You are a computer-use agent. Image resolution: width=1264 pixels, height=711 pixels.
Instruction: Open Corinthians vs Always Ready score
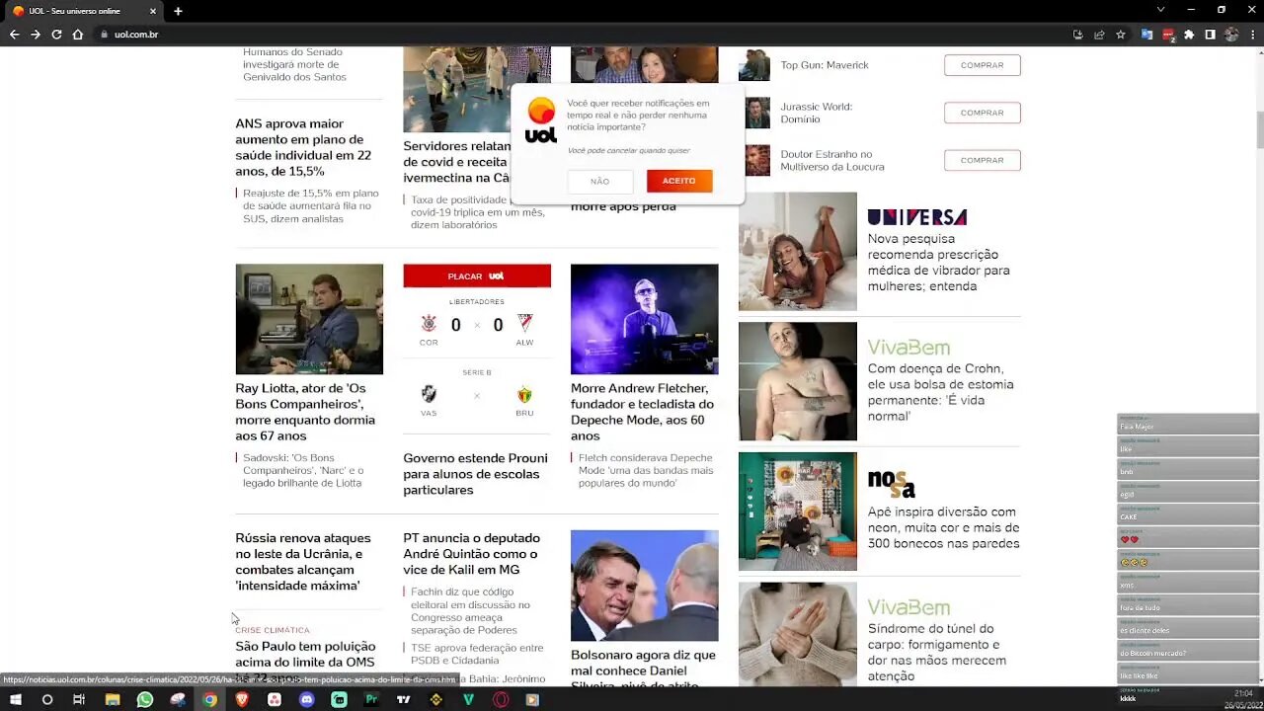pyautogui.click(x=477, y=325)
